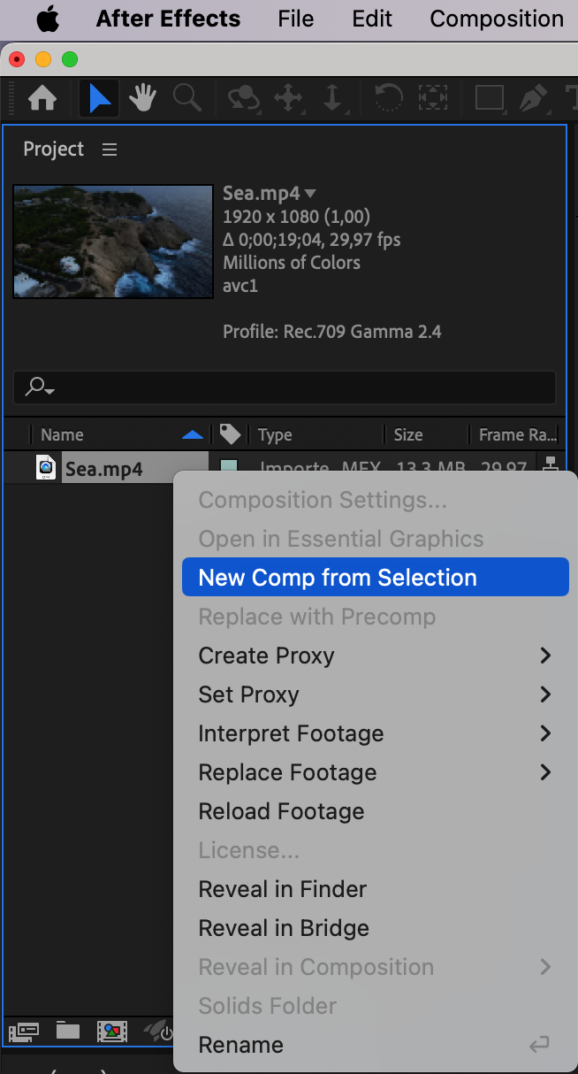Open the Composition menu in menu bar

pyautogui.click(x=497, y=19)
